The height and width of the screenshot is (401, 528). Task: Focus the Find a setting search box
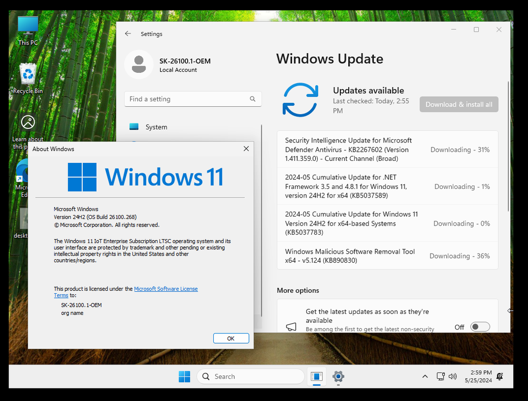[193, 99]
